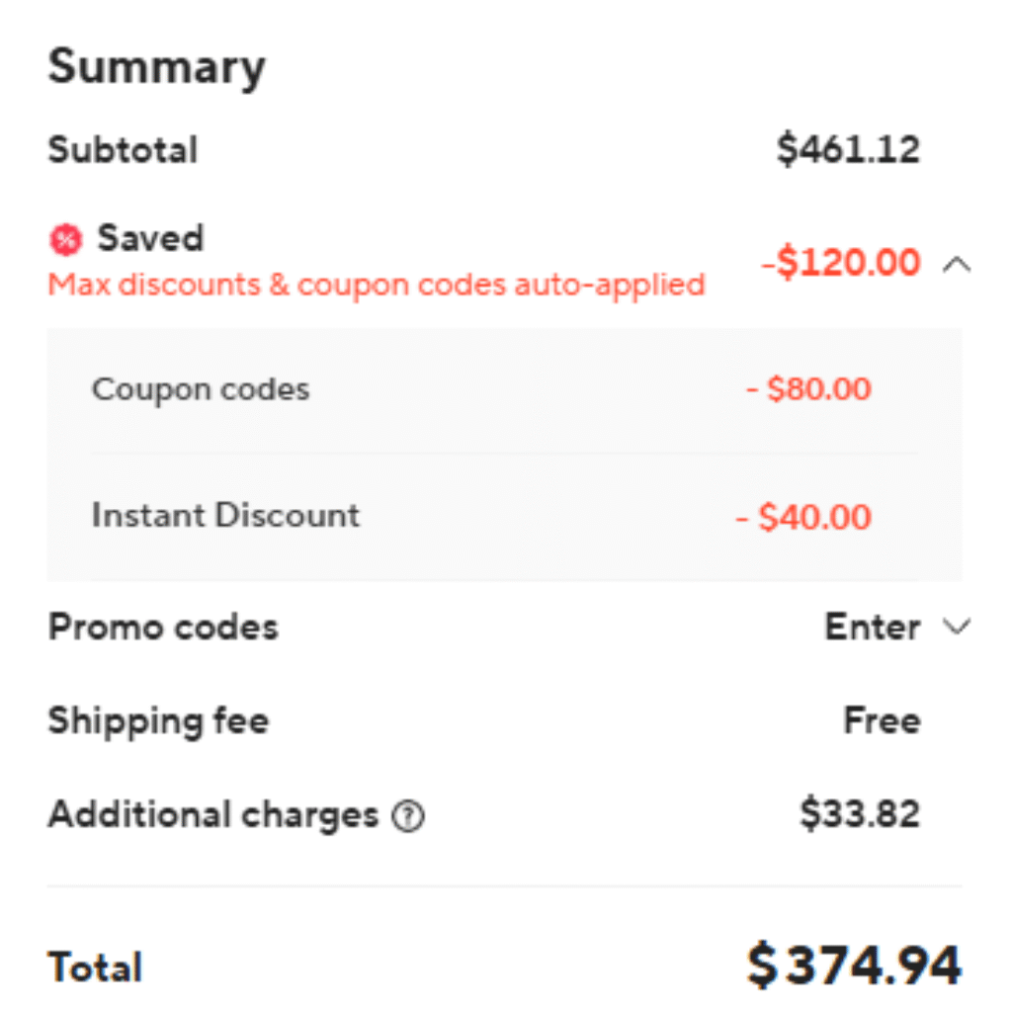Expand the Promo codes chevron arrow
The image size is (1012, 1009).
(957, 627)
